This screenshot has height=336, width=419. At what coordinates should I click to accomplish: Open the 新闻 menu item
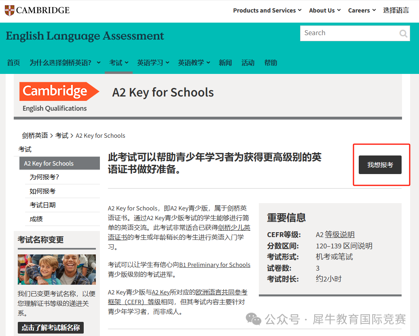pyautogui.click(x=225, y=63)
